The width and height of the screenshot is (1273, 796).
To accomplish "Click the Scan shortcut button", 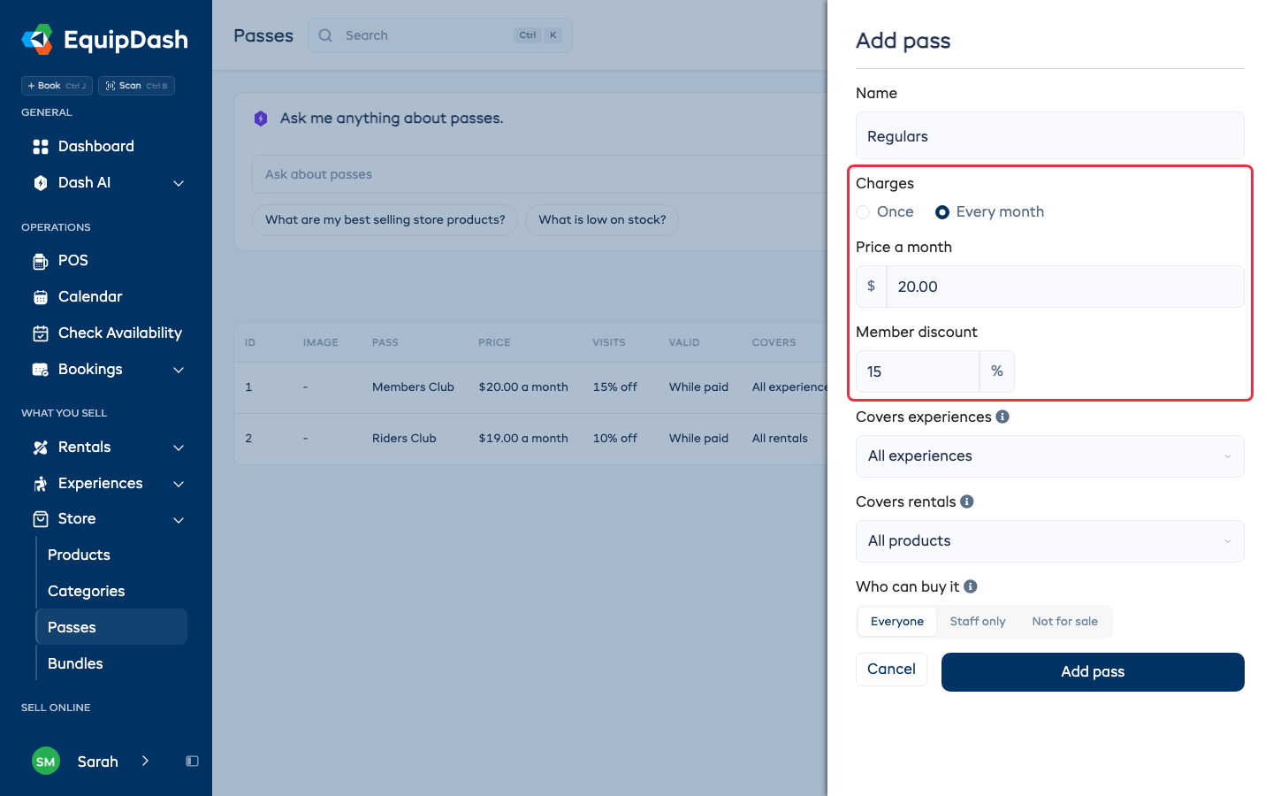I will [136, 86].
